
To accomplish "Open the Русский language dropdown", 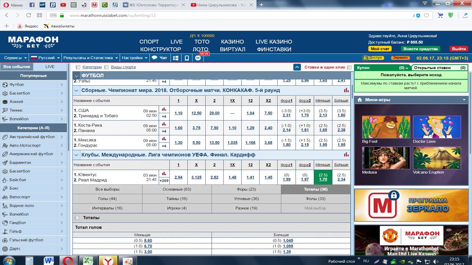I will (45, 58).
